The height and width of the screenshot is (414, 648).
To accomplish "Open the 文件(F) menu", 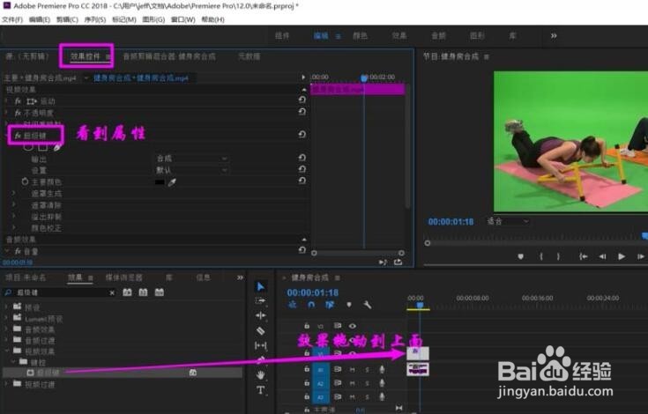I will click(12, 19).
